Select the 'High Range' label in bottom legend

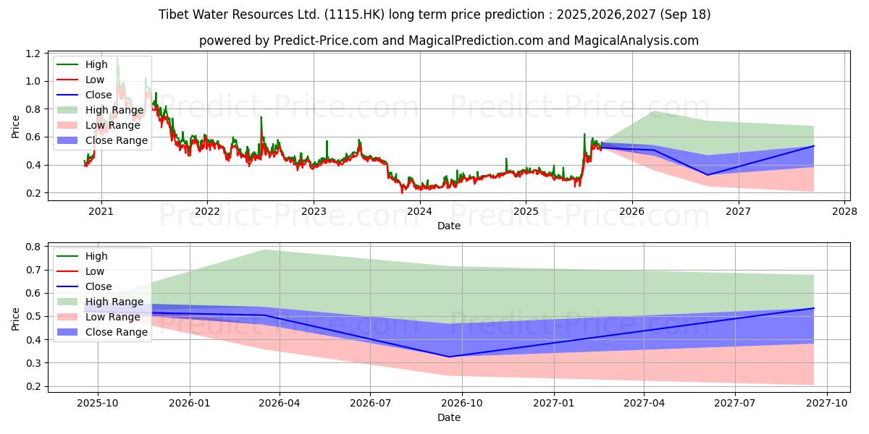click(114, 302)
